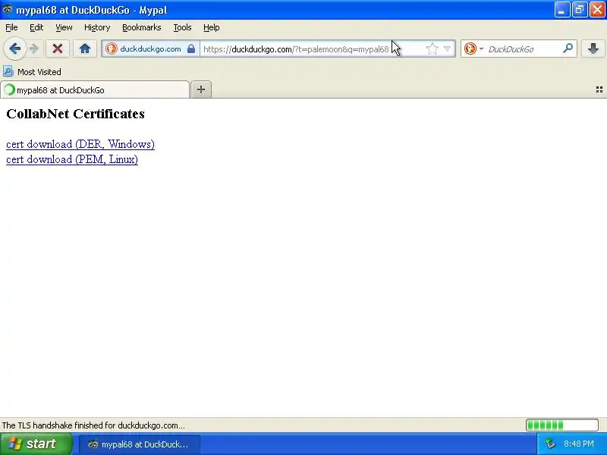Click the Forward arrow button
Image resolution: width=607 pixels, height=455 pixels.
[x=34, y=49]
